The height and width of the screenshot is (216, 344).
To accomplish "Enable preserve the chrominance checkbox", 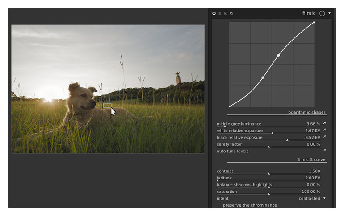I will (x=219, y=205).
